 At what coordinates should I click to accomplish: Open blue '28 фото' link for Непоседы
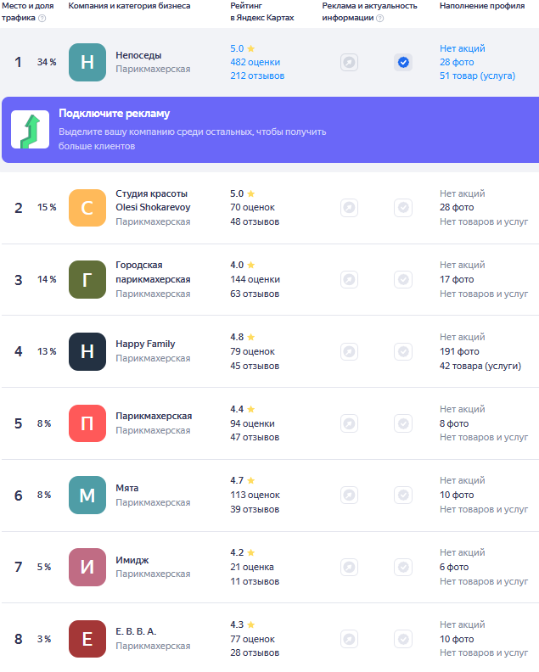click(457, 62)
